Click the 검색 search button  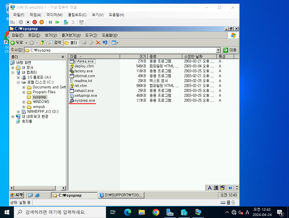(54, 43)
